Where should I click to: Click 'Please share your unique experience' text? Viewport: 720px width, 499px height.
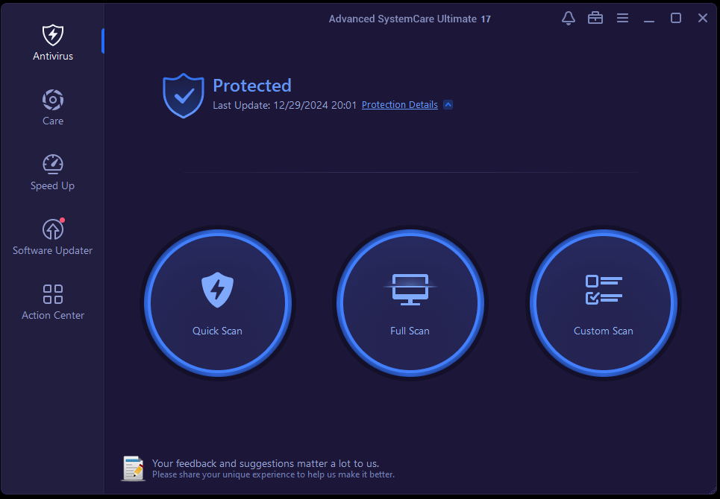(x=273, y=474)
